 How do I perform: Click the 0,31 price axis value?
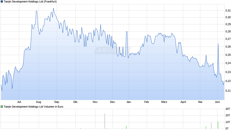(x=228, y=10)
